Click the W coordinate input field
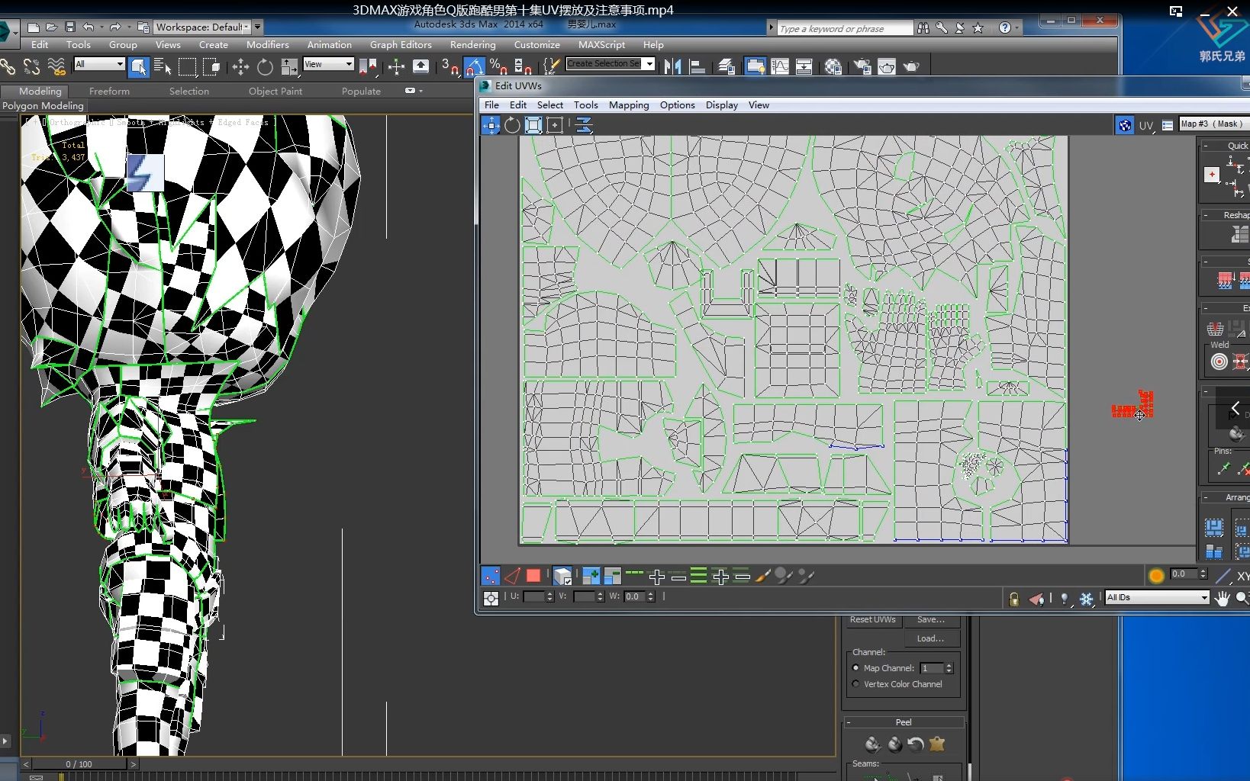1250x781 pixels. pyautogui.click(x=634, y=596)
